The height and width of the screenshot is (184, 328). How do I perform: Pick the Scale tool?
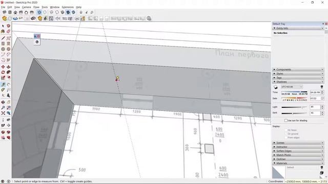click(3, 78)
